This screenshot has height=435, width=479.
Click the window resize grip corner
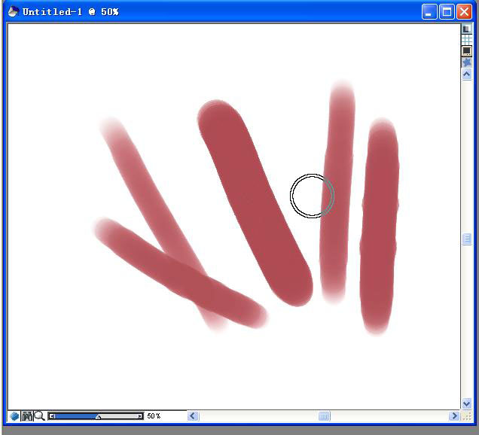(466, 415)
